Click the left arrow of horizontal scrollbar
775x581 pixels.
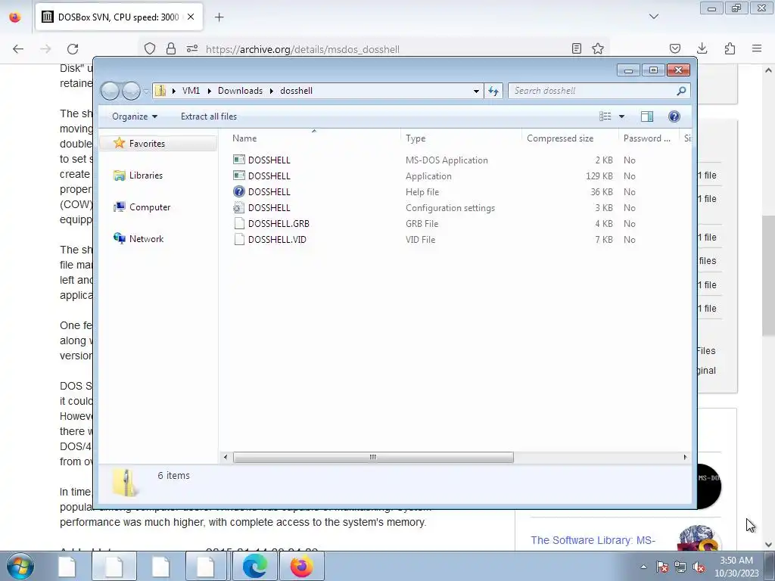[226, 458]
